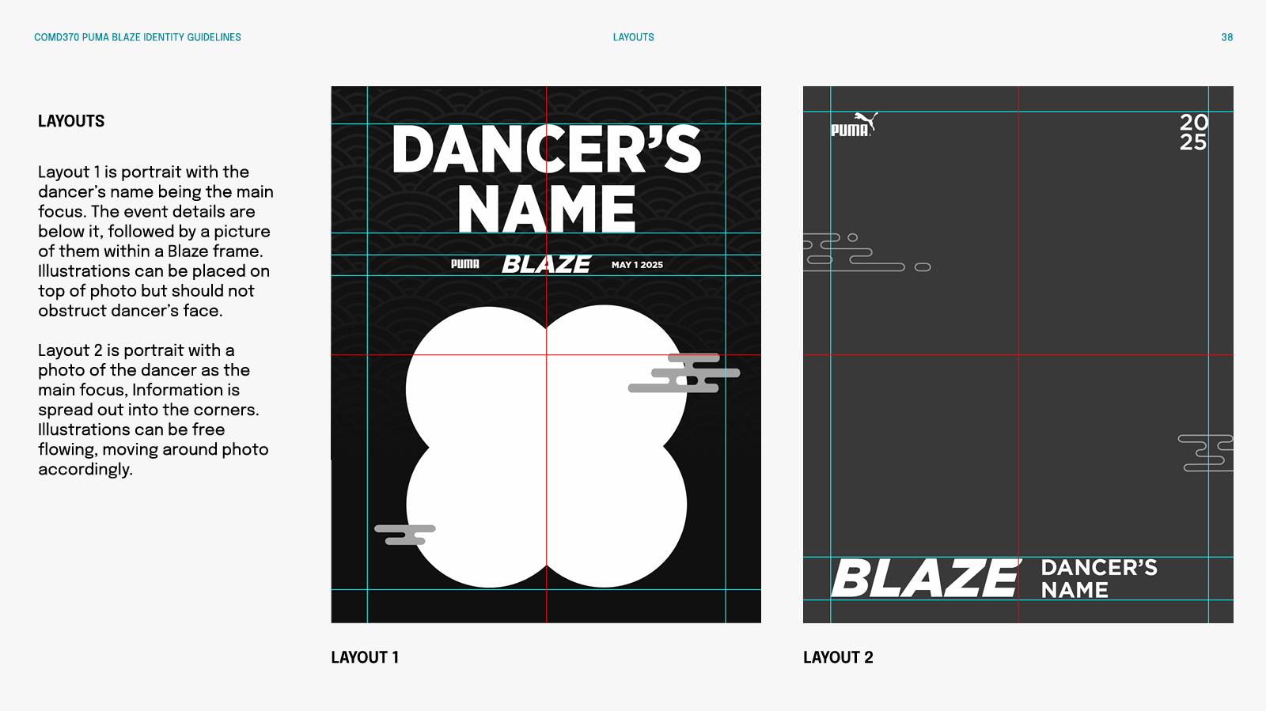Viewport: 1266px width, 711px height.
Task: Click page number 38
Action: coord(1226,37)
